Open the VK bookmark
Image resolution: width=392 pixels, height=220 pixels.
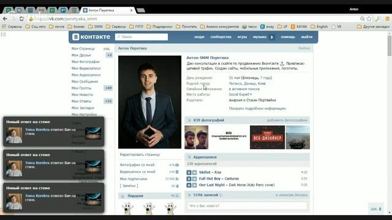336,26
